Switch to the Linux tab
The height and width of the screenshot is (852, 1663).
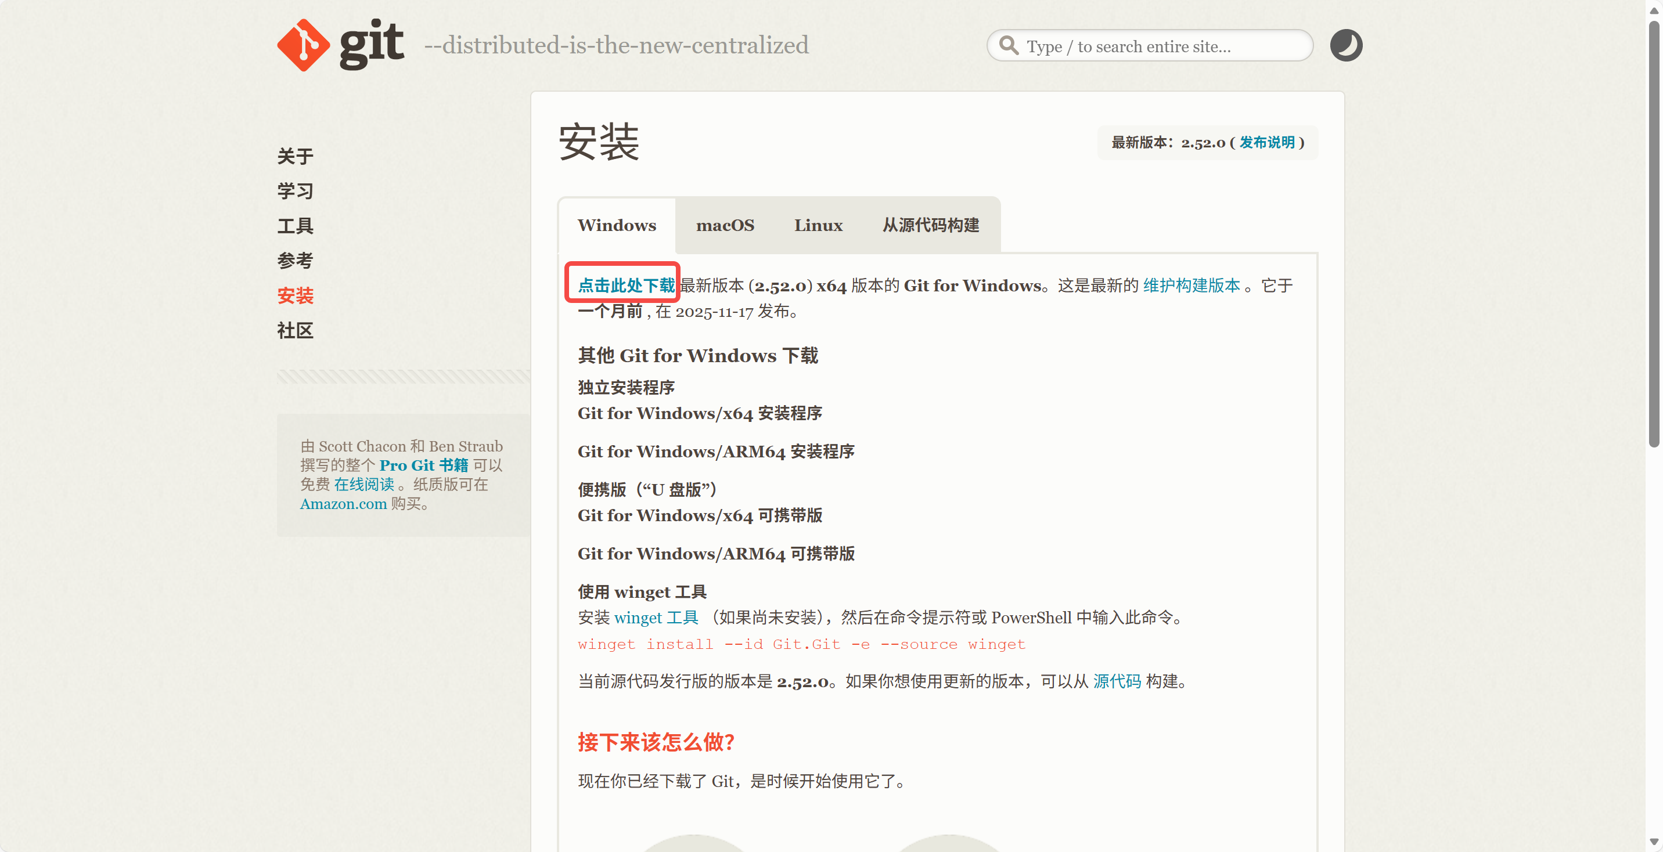click(x=818, y=225)
